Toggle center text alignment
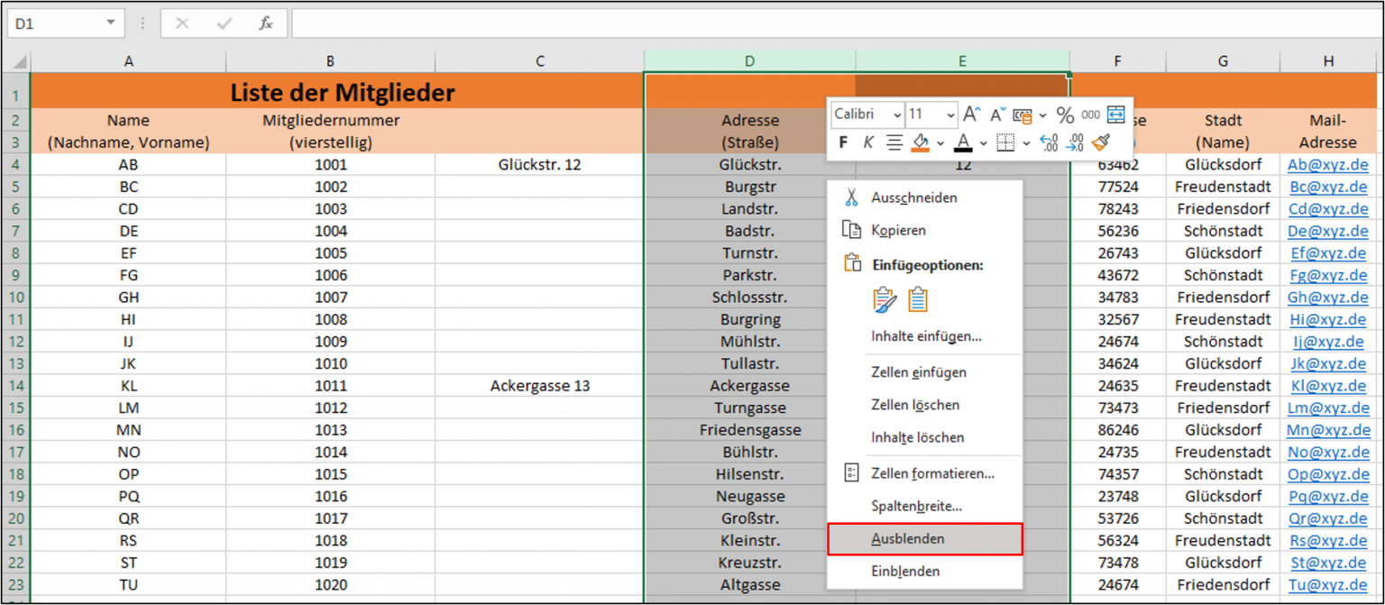The width and height of the screenshot is (1385, 605). point(895,142)
